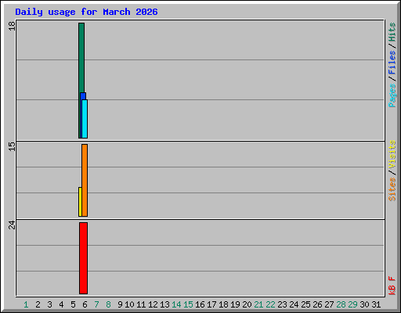
Task: Click the 'Files' legend label
Action: [392, 63]
